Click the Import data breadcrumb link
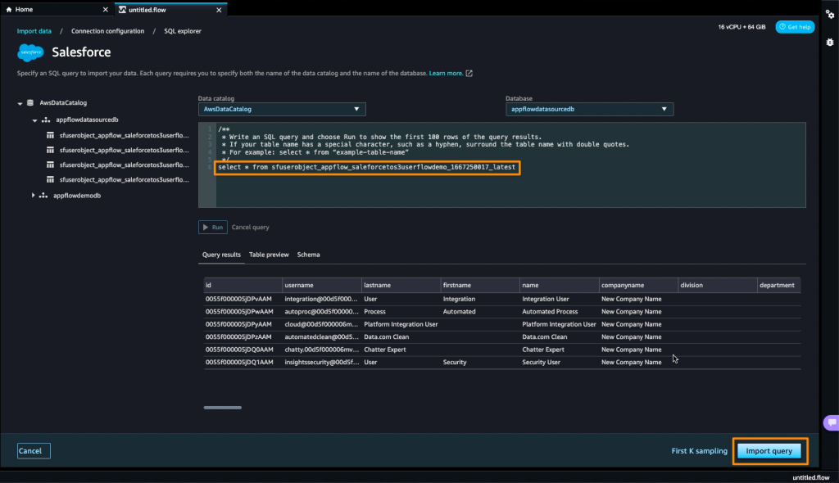Screen dimensions: 839x483 pyautogui.click(x=34, y=31)
